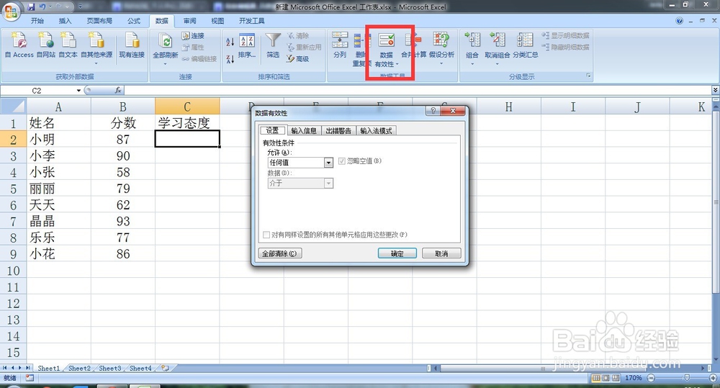Click the insert new worksheet tab icon
The image size is (720, 388).
click(165, 368)
